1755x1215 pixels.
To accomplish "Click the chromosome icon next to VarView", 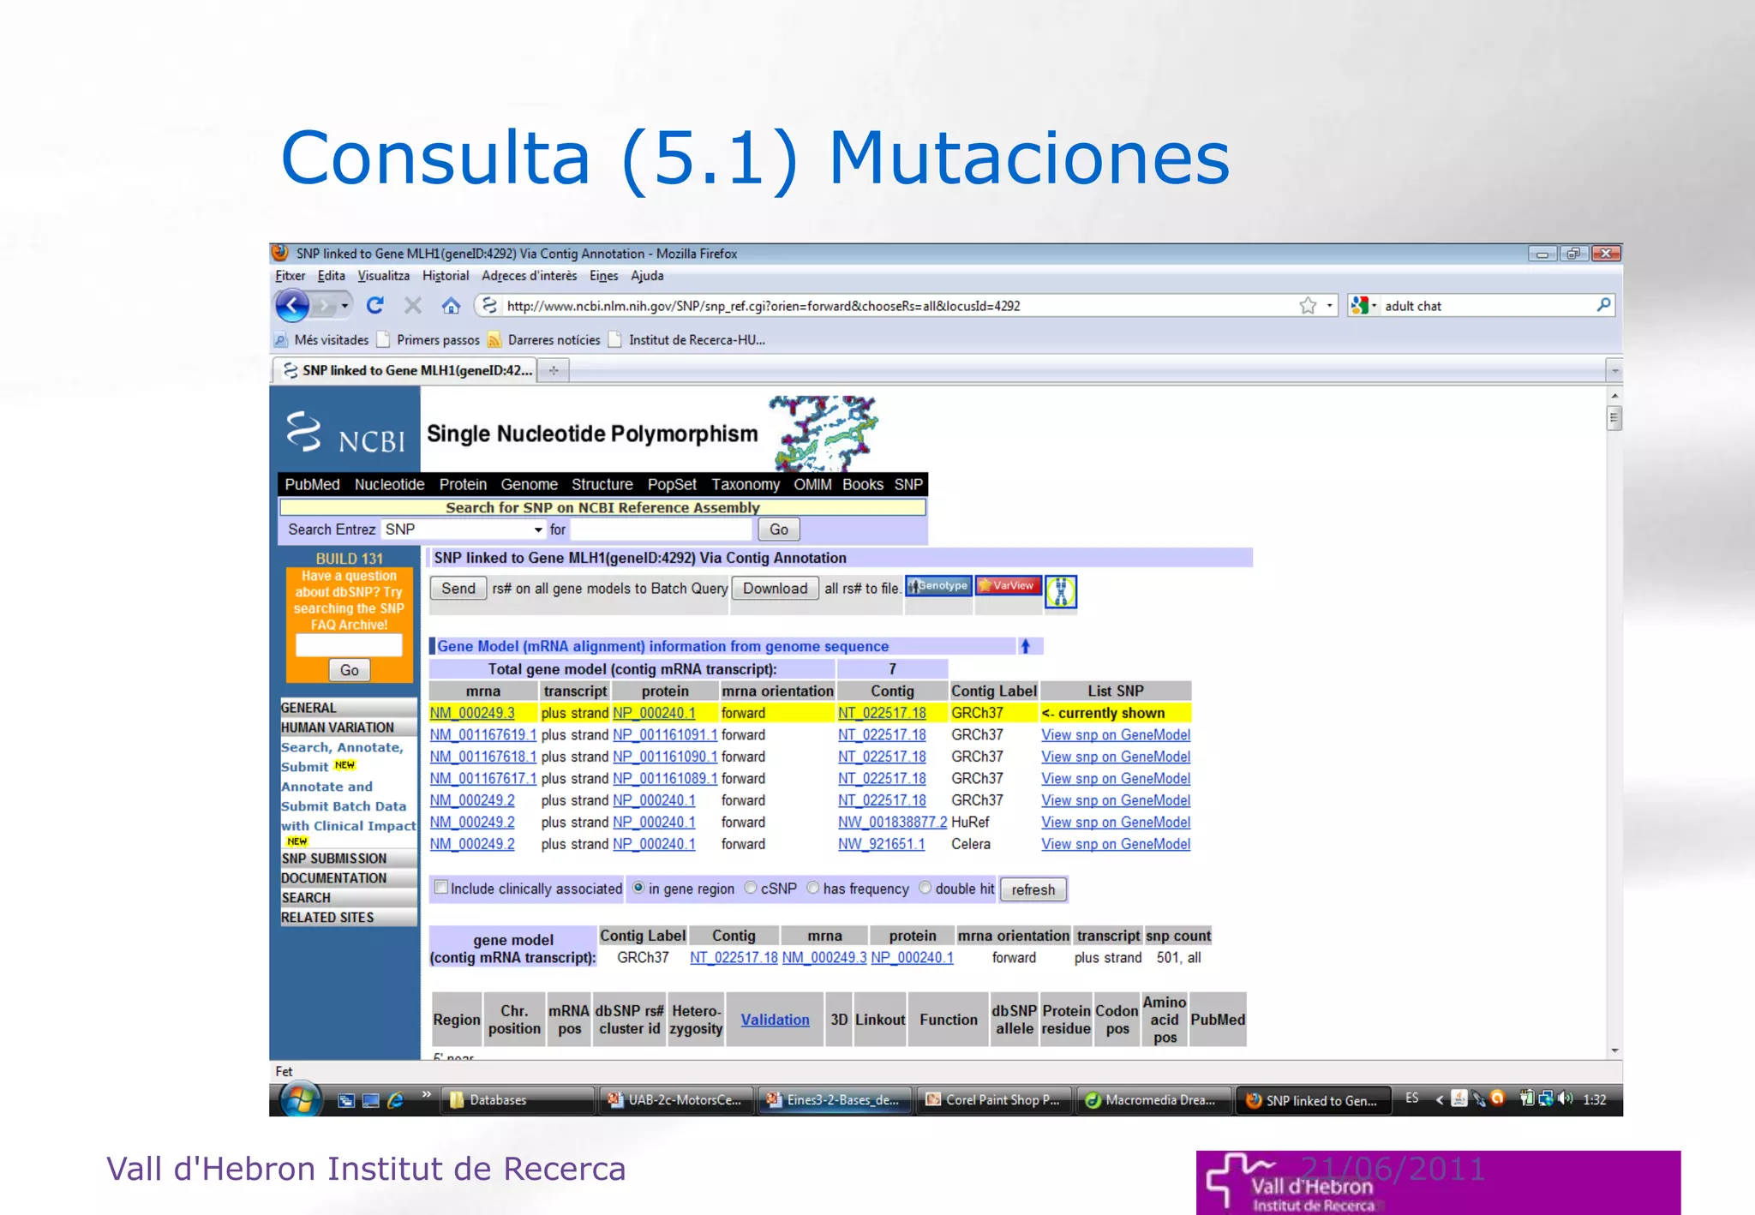I will [x=1061, y=591].
